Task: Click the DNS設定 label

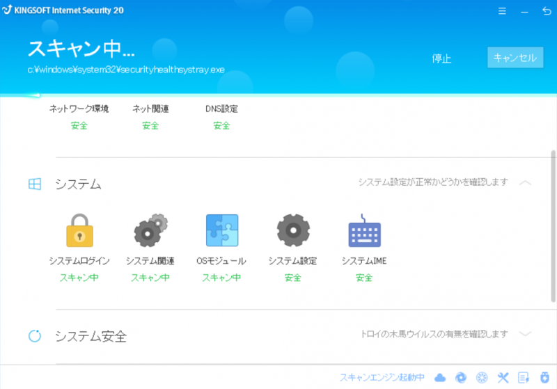Action: pyautogui.click(x=221, y=109)
